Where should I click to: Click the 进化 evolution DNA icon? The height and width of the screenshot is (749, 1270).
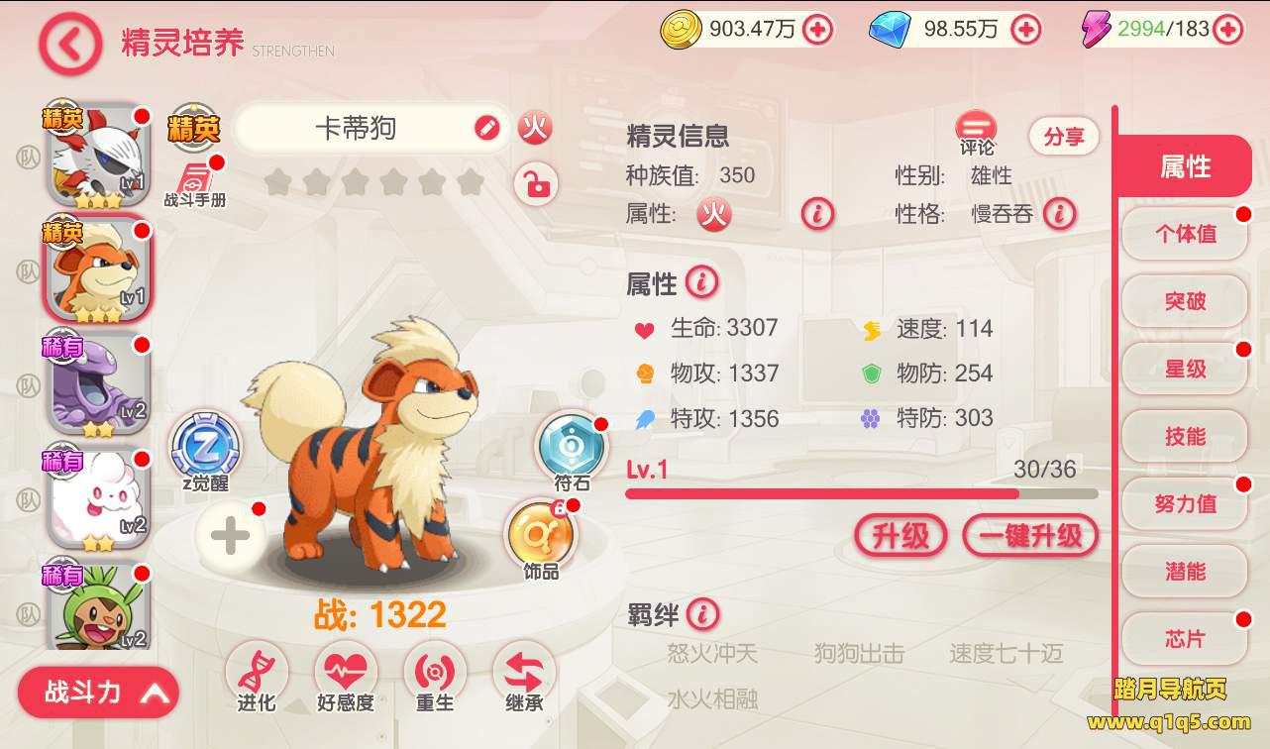(x=257, y=673)
